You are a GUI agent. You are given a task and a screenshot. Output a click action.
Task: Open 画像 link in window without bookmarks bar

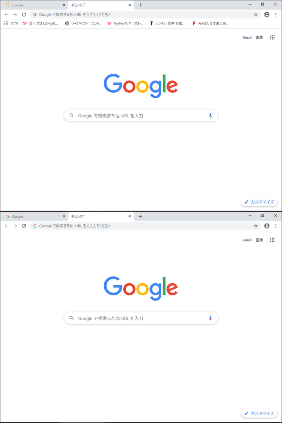[259, 240]
